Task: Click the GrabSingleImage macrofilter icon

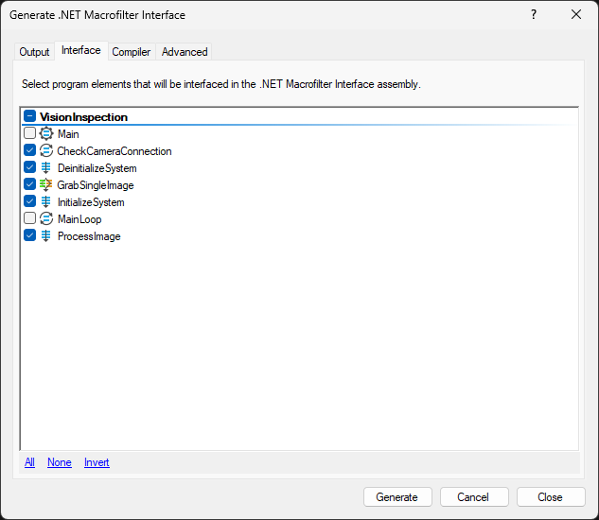Action: point(45,185)
